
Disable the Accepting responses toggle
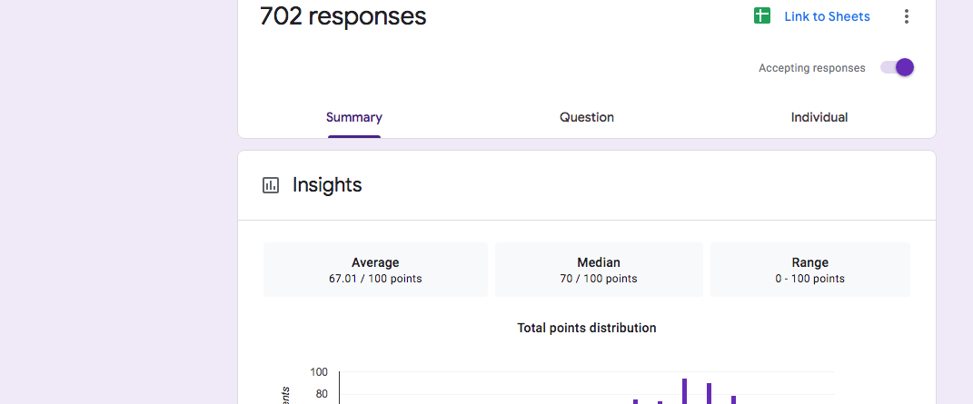898,67
